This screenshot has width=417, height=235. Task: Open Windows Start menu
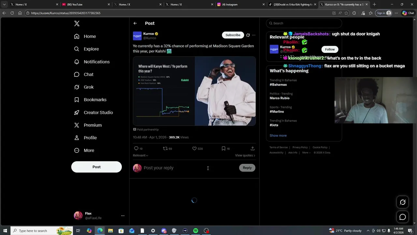[5, 231]
